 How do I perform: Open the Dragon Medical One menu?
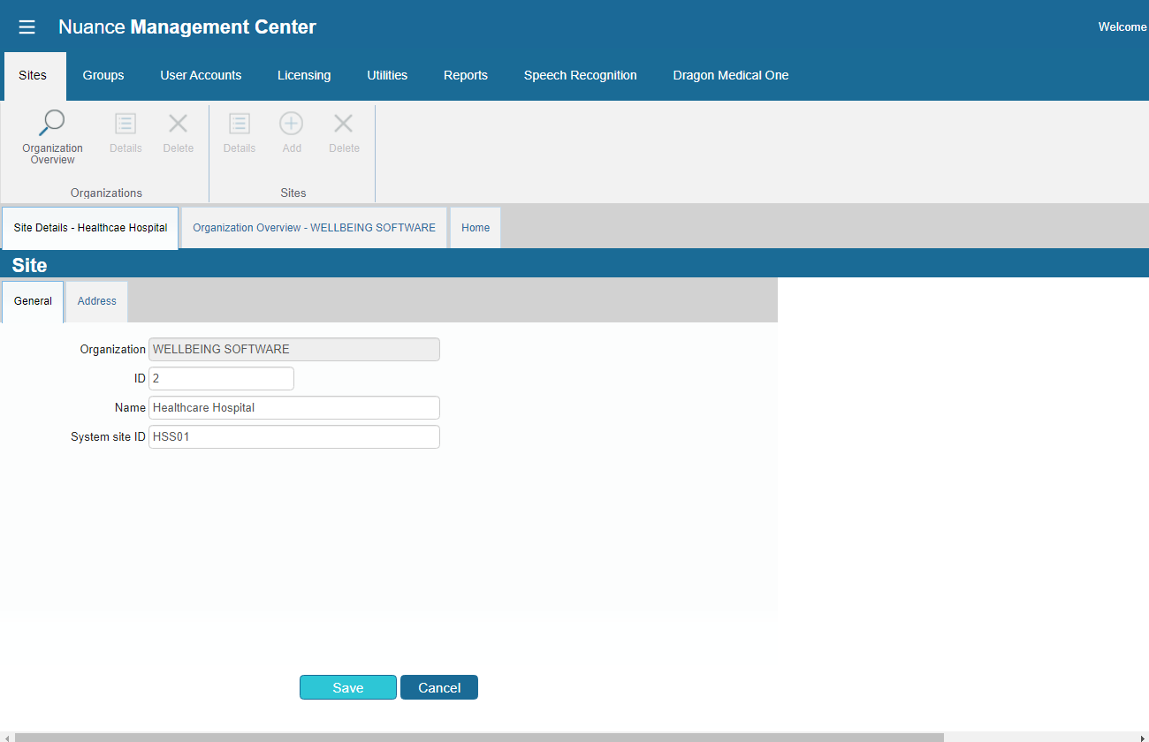[x=731, y=75]
